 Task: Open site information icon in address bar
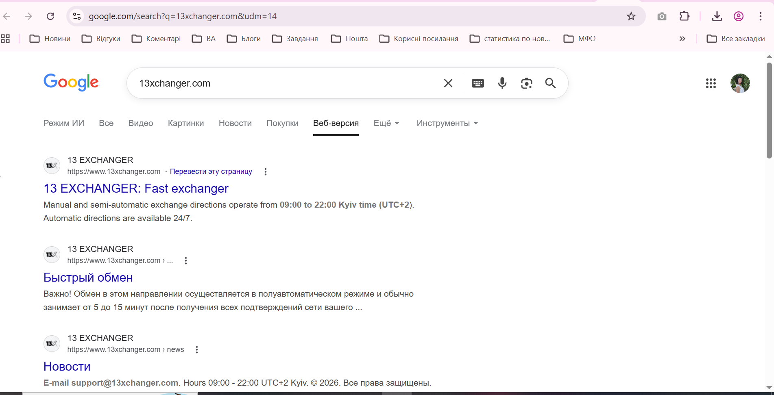tap(77, 16)
